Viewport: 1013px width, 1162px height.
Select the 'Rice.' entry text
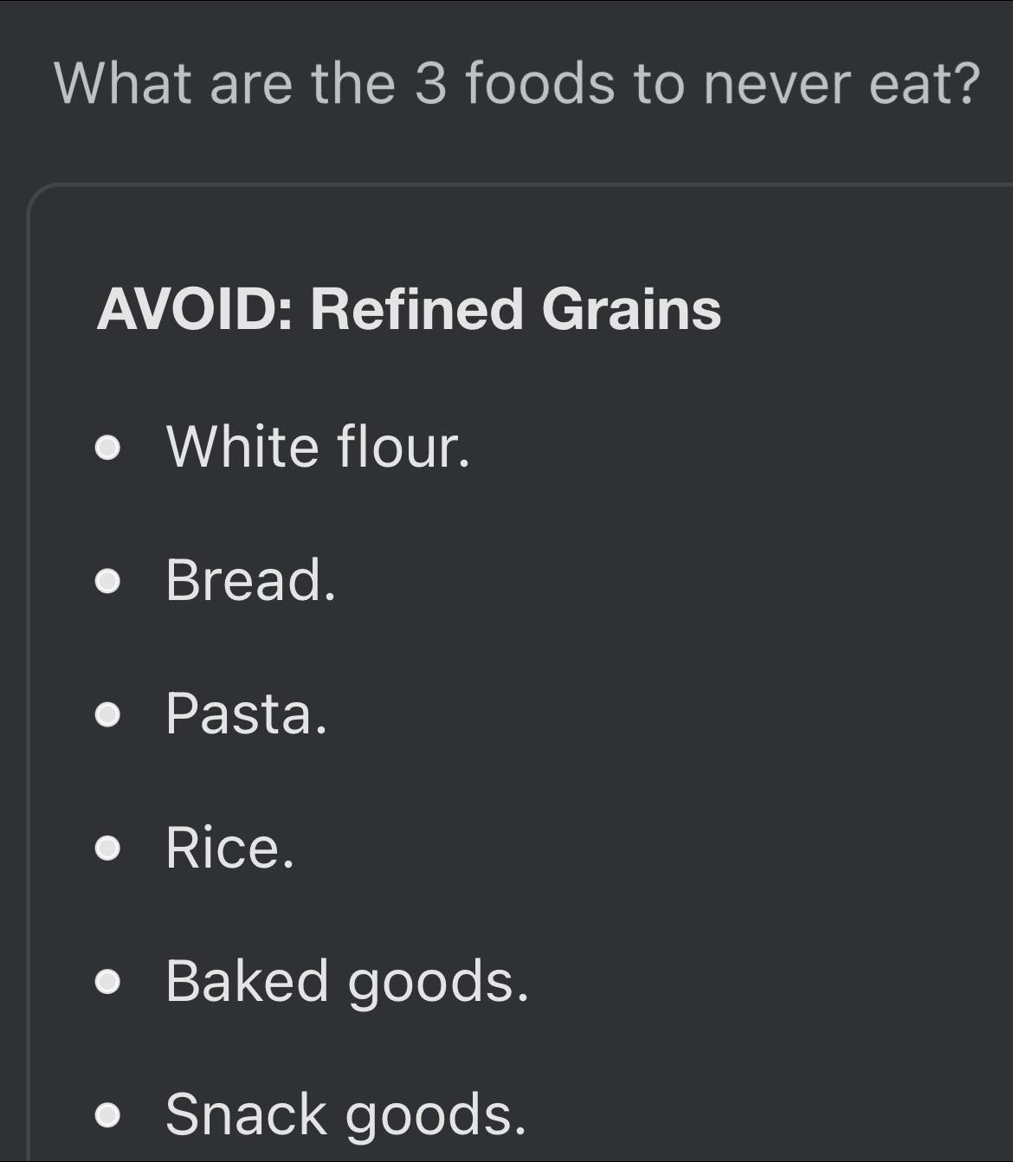pyautogui.click(x=230, y=848)
